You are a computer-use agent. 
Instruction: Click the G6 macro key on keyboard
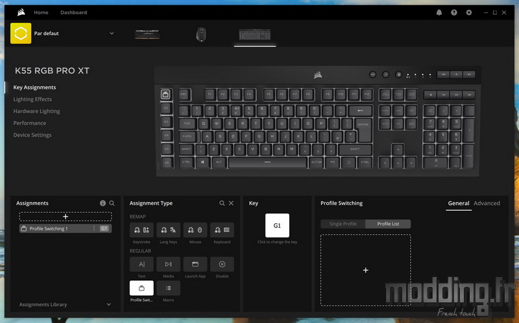pyautogui.click(x=167, y=163)
